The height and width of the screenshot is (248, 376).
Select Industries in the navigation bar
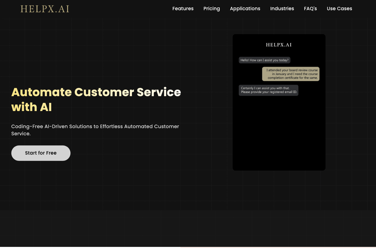coord(282,9)
